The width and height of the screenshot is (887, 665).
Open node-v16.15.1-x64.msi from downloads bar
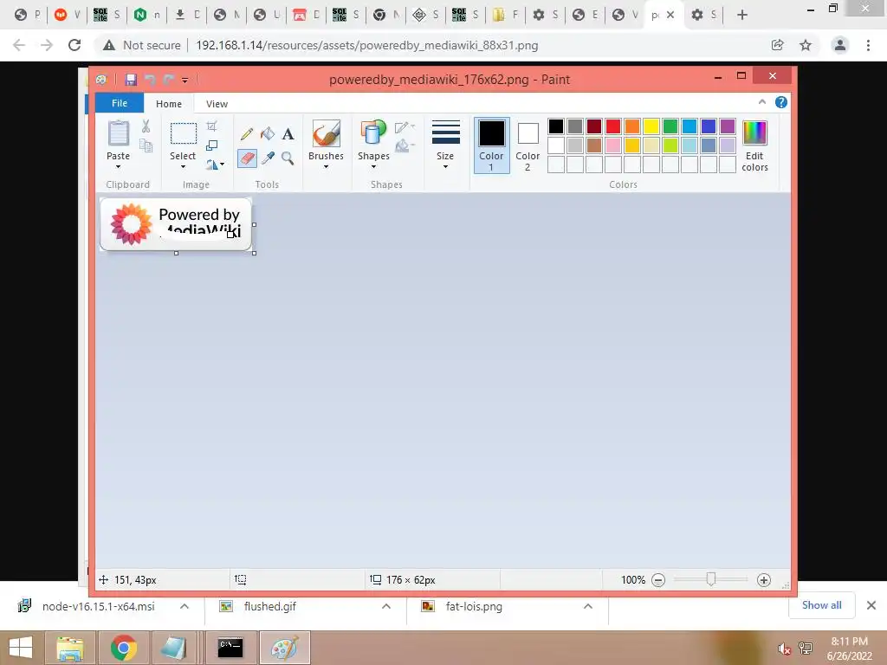coord(98,606)
